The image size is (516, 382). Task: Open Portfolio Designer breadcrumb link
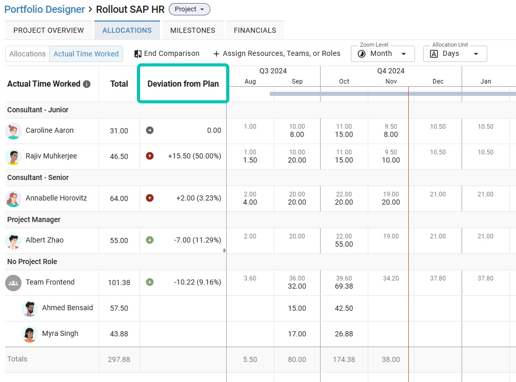click(x=45, y=9)
